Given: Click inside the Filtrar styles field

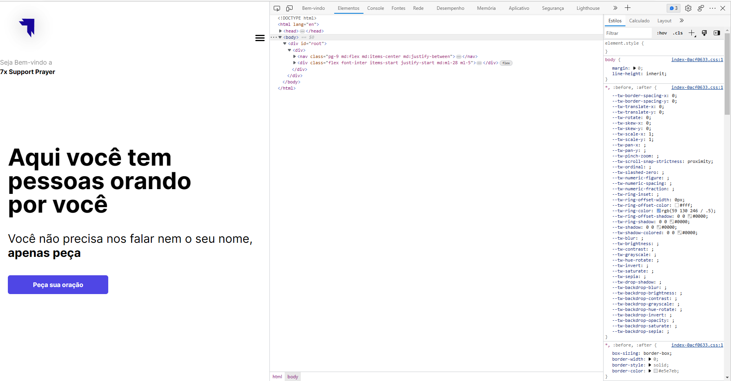Looking at the screenshot, I should point(627,33).
